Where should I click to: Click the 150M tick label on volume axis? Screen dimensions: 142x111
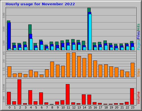pos(4,88)
